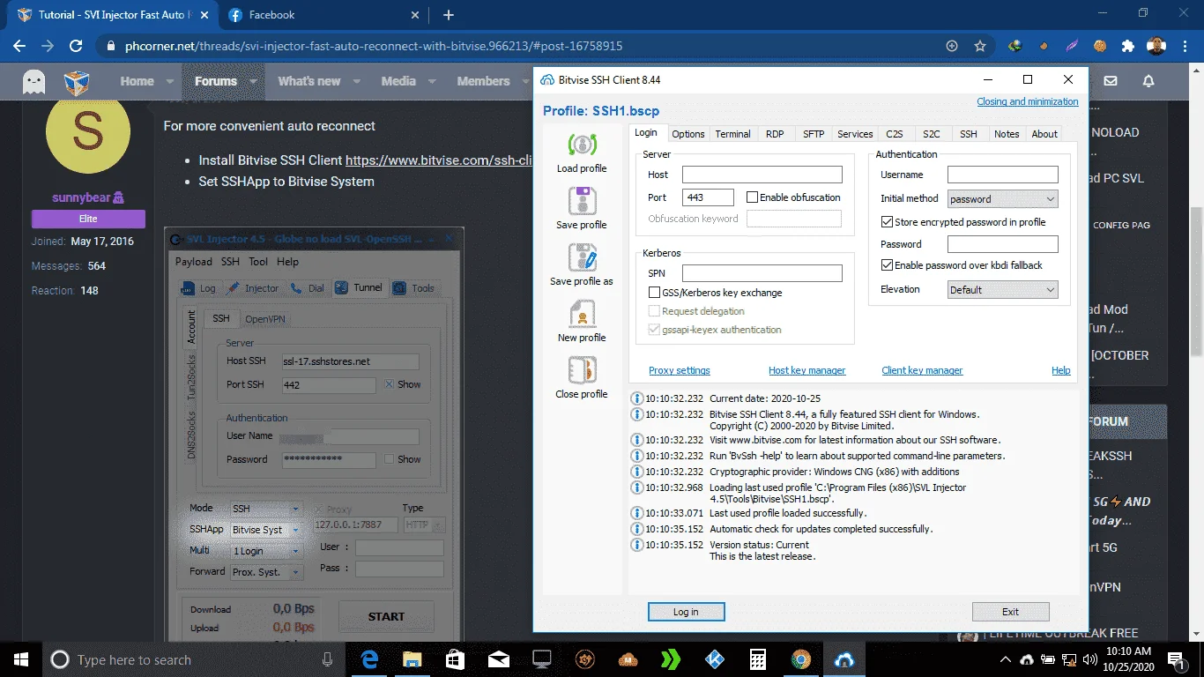Screen dimensions: 1204x677
Task: Open File Explorer from the taskbar
Action: pyautogui.click(x=412, y=659)
